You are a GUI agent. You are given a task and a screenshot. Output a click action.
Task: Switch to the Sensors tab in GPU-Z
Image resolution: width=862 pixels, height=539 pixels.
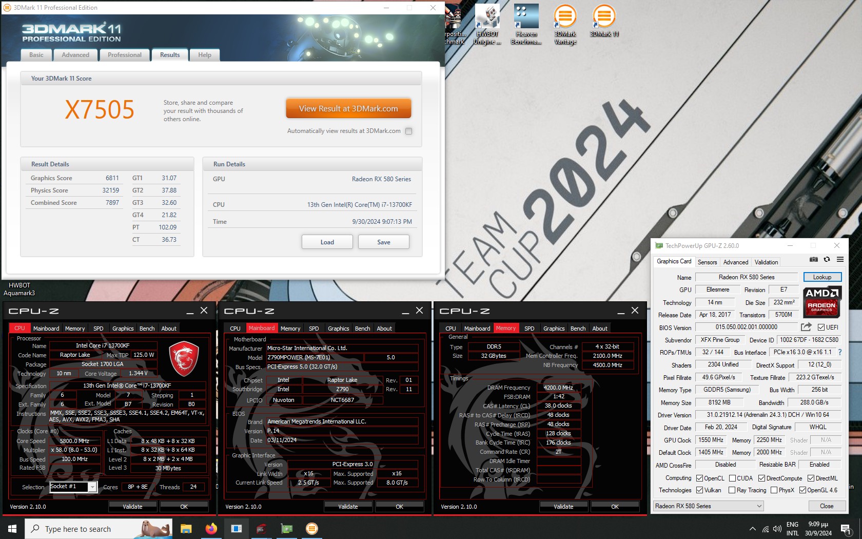tap(707, 262)
